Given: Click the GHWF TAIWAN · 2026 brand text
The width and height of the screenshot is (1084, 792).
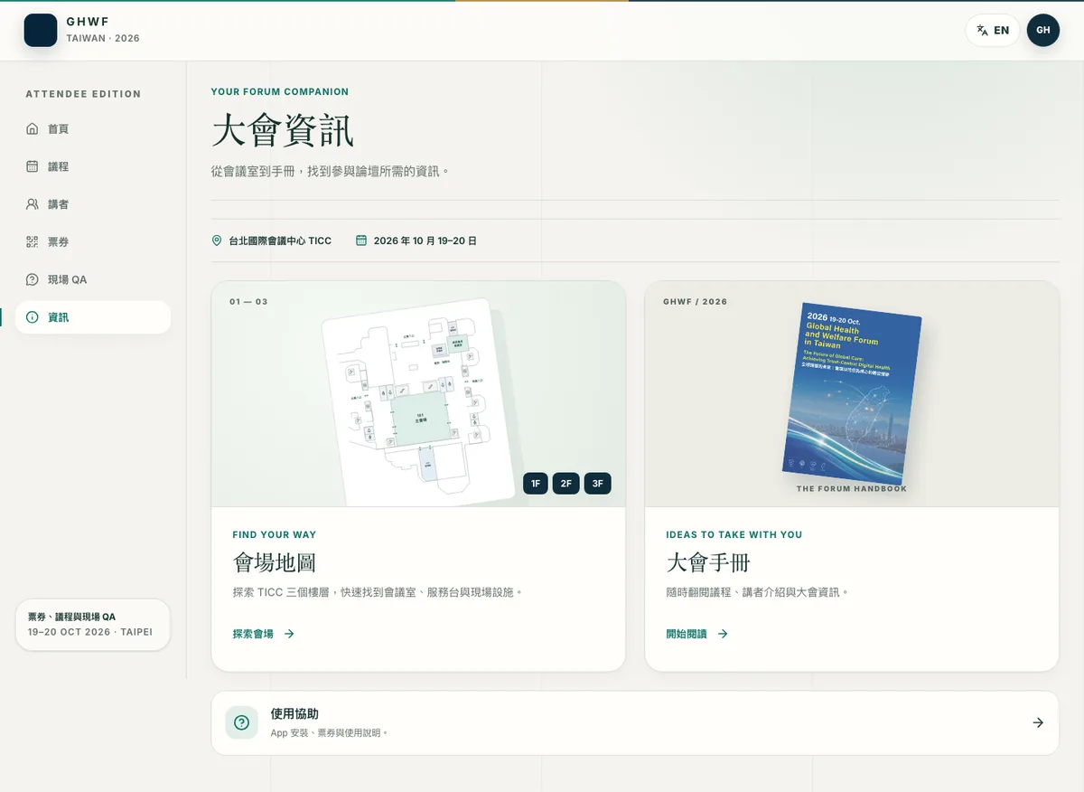Looking at the screenshot, I should pos(103,30).
